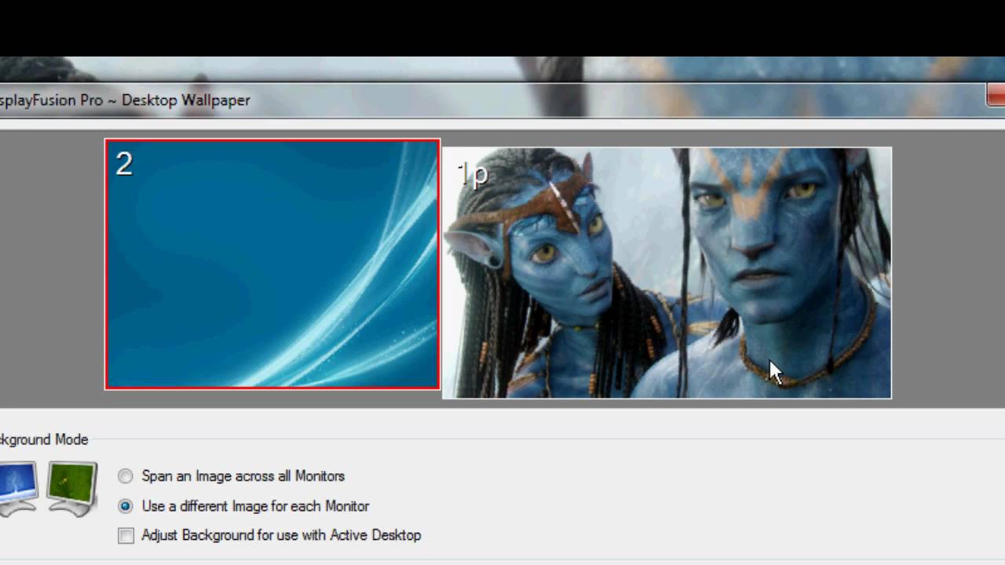Screen dimensions: 1005x565
Task: Check 'Adjust Background for use with Active Desktop'
Action: (x=126, y=535)
